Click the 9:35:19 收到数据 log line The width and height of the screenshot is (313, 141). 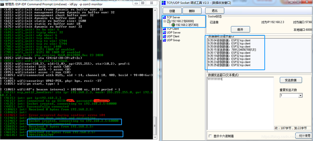coord(229,56)
